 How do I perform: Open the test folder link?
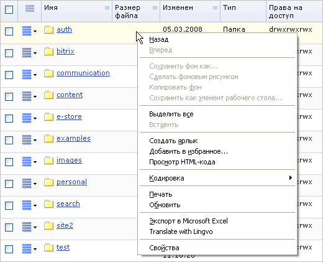[63, 247]
